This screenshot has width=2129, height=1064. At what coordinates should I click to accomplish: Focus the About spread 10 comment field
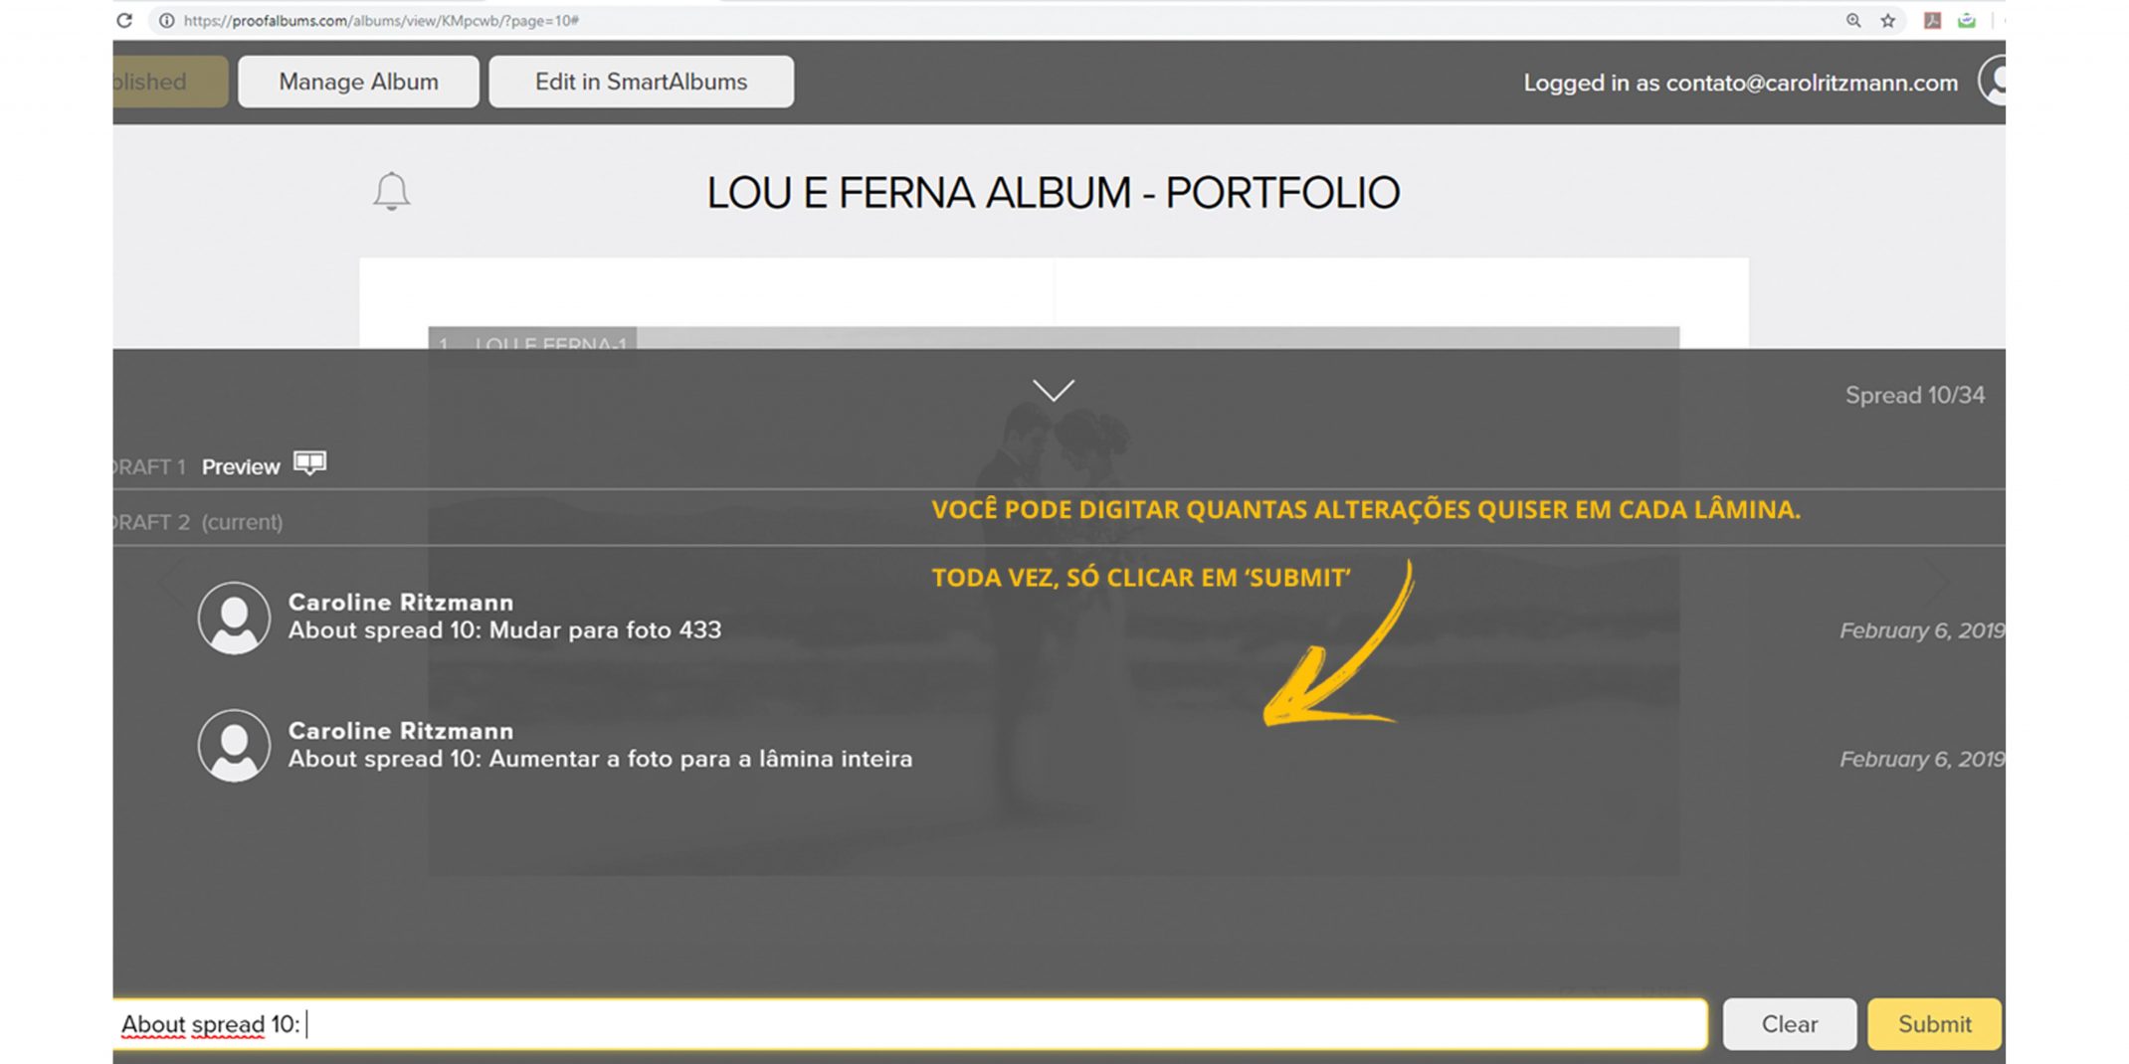click(x=910, y=1024)
